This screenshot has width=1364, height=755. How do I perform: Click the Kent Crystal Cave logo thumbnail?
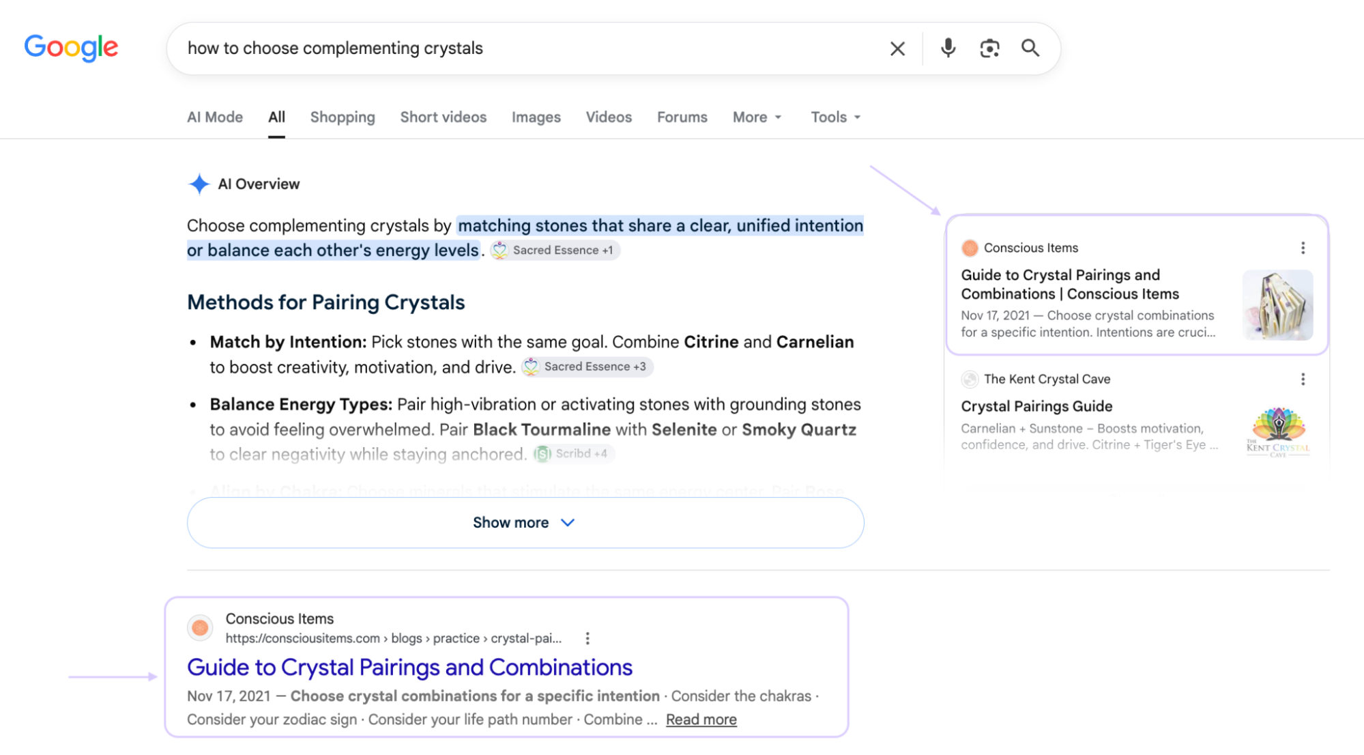pyautogui.click(x=1277, y=431)
